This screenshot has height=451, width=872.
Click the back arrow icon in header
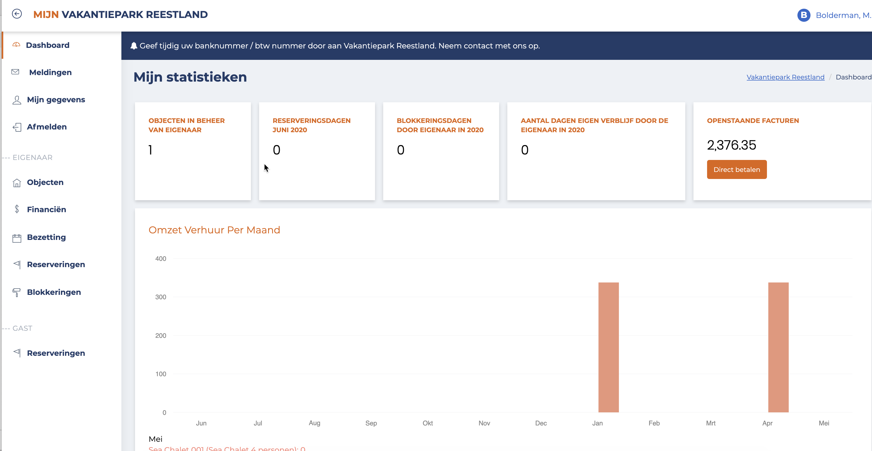17,14
